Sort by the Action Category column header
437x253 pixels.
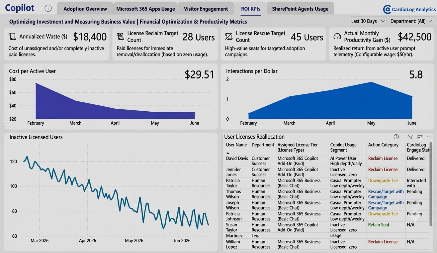383,145
